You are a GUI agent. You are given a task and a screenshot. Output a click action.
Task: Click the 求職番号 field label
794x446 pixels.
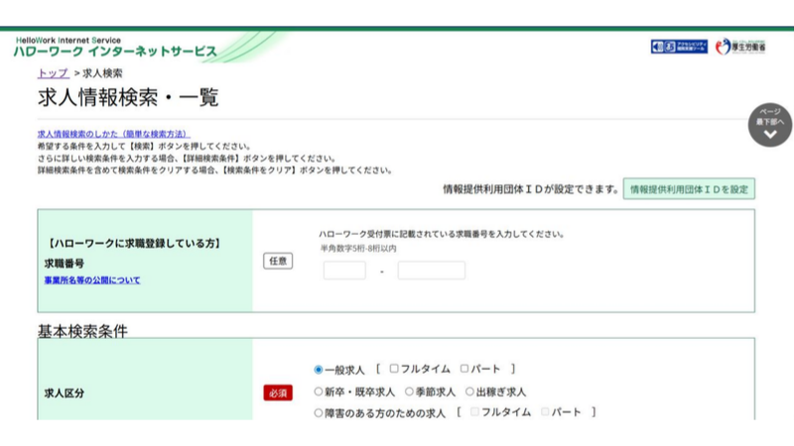pyautogui.click(x=65, y=264)
